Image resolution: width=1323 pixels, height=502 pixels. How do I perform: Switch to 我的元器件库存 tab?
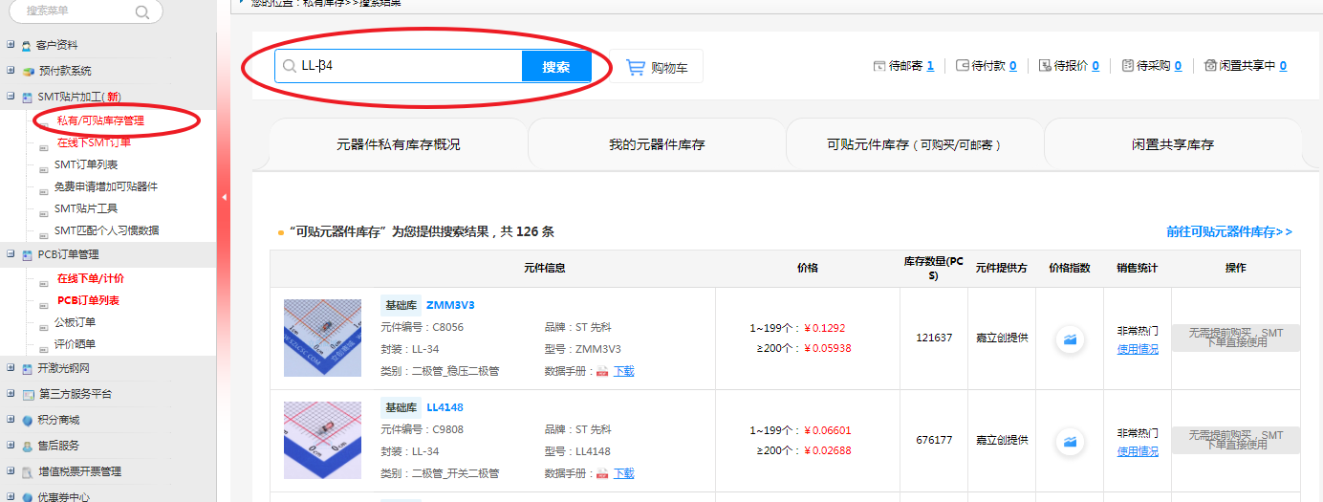coord(657,144)
